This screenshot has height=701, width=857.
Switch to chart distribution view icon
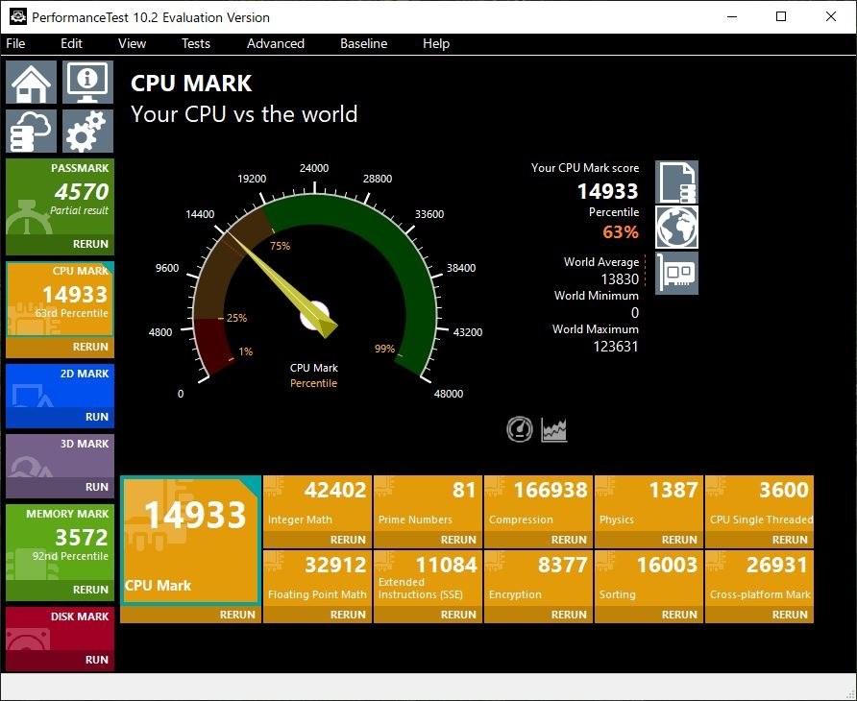553,429
